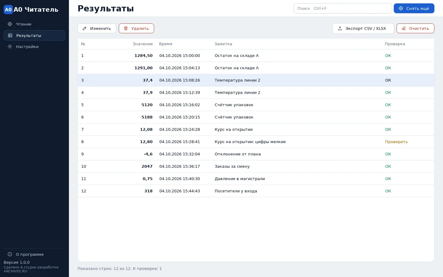Screen dimensions: 443x277
Task: Click the upload icon in the Экспорт button
Action: [340, 28]
